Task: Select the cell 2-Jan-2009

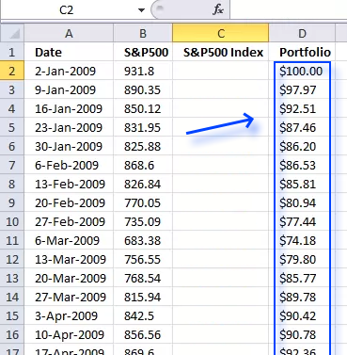Action: coord(69,71)
